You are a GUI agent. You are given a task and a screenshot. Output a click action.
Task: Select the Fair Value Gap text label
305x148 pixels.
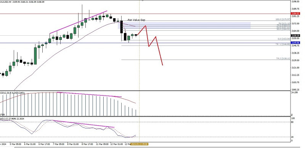(136, 20)
